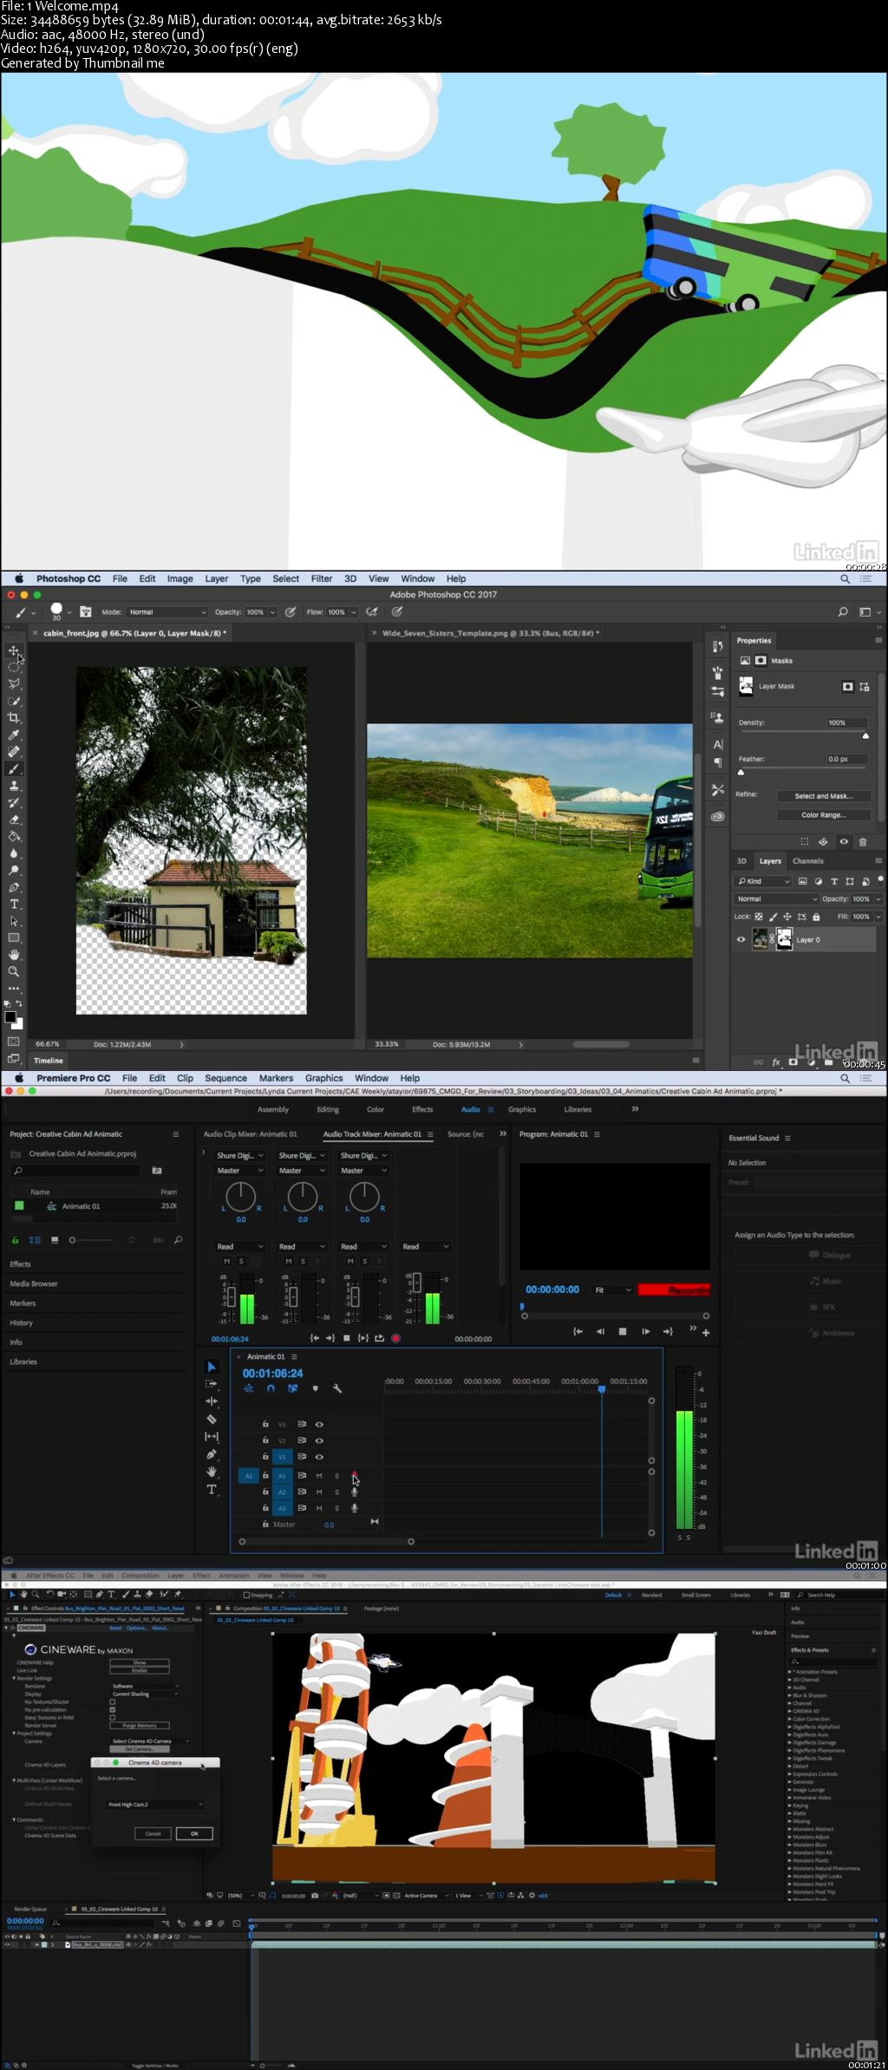Click the Color Range button
Screen dimensions: 888x2070
823,815
